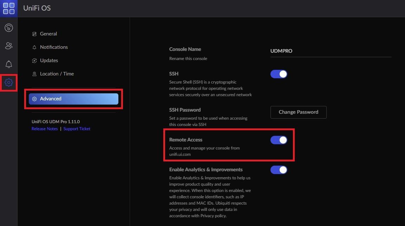Click the Change Password button
The image size is (405, 226).
(298, 112)
